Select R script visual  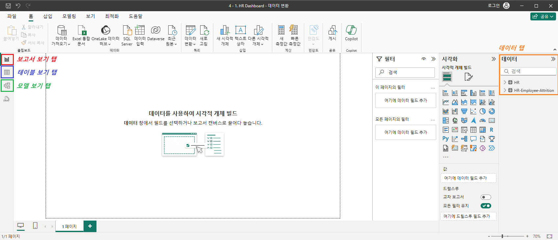point(492,130)
